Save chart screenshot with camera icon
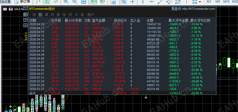This screenshot has height=112, width=238. point(113,2)
